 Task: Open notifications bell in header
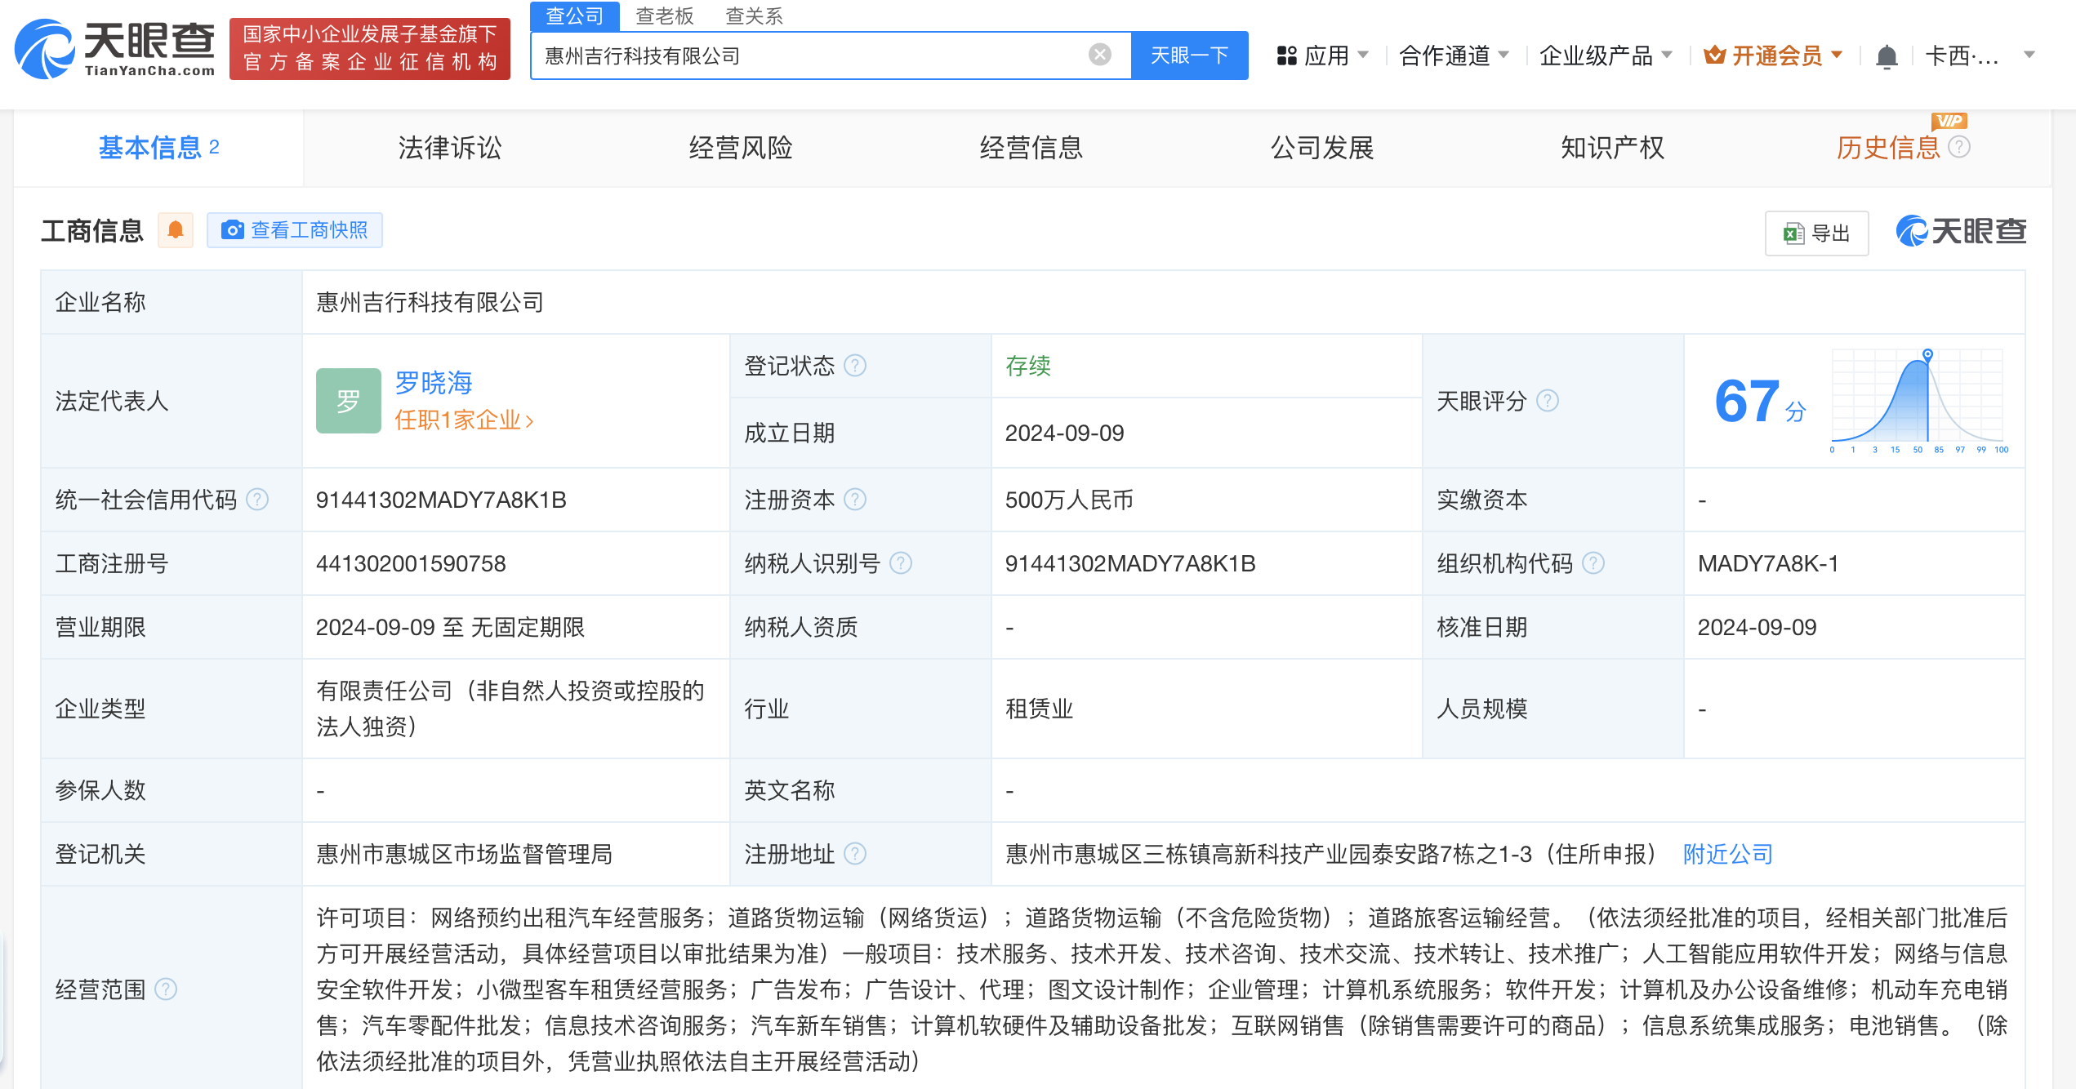click(1887, 56)
